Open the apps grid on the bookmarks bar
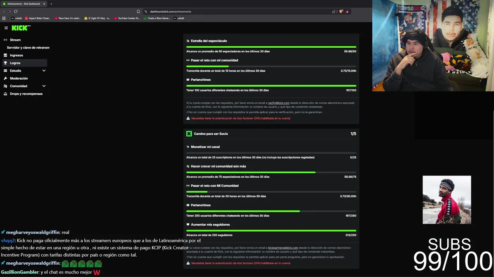 (x=4, y=18)
